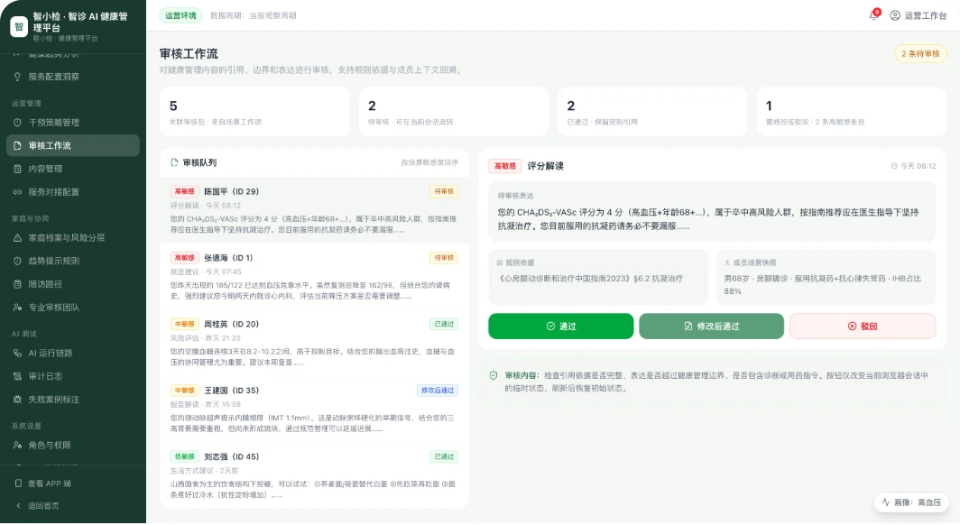Click 返回首页 link
The height and width of the screenshot is (525, 960).
point(73,506)
